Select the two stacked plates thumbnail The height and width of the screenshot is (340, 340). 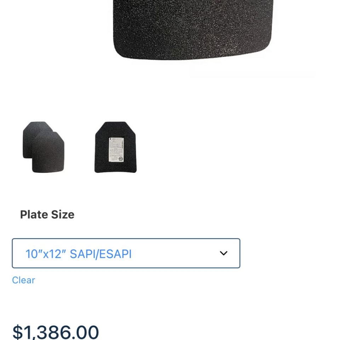(x=44, y=147)
